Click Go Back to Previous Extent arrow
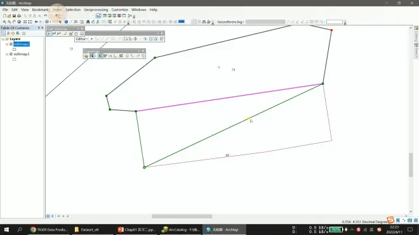This screenshot has height=235, width=419. pyautogui.click(x=36, y=22)
